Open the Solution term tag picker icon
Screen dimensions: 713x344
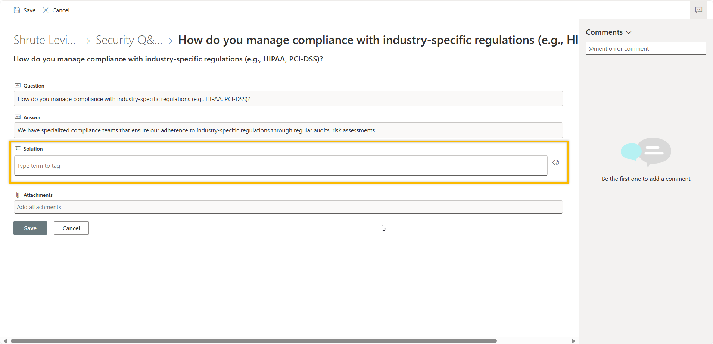coord(555,162)
